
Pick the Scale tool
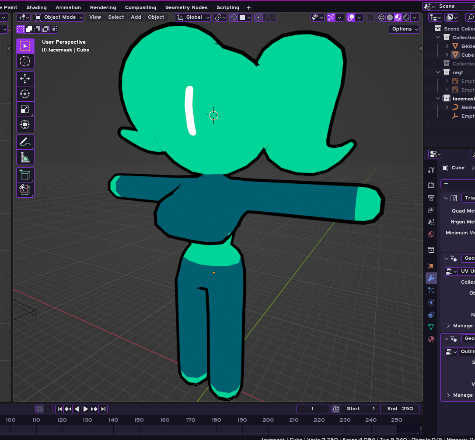[25, 109]
